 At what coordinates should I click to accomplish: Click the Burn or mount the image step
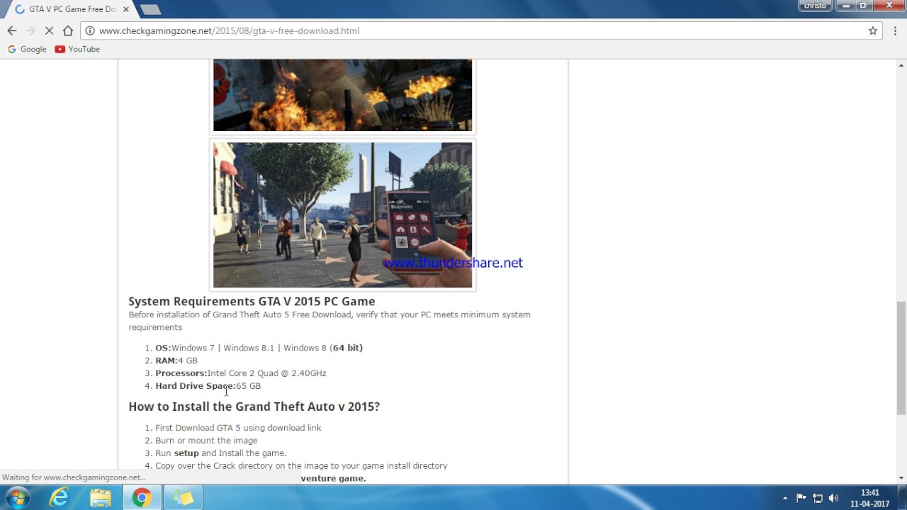(x=206, y=441)
